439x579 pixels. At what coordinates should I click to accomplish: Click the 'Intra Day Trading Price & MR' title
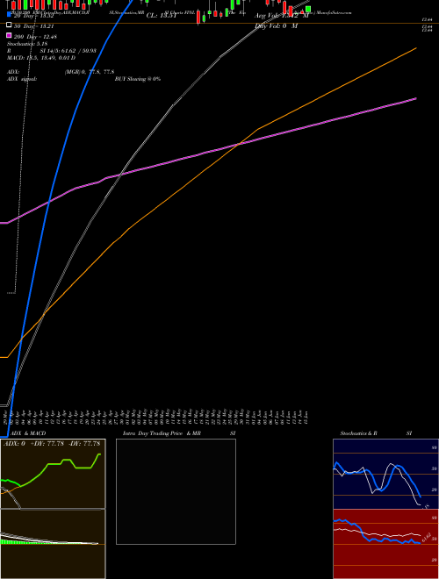162,433
